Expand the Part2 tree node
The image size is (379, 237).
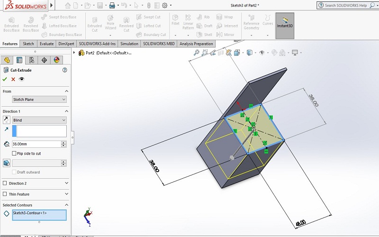[74, 53]
